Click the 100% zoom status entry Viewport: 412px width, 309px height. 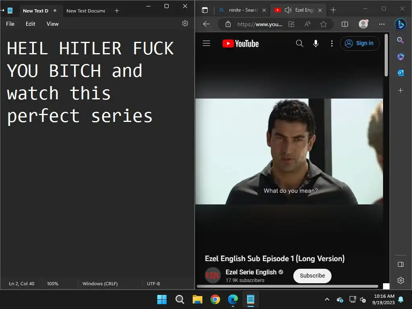coord(53,284)
